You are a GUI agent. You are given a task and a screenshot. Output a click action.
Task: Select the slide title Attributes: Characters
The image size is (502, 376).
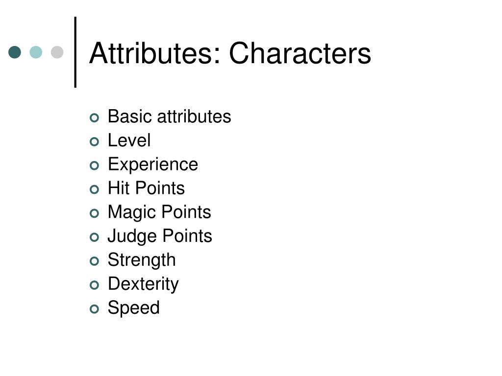point(230,53)
